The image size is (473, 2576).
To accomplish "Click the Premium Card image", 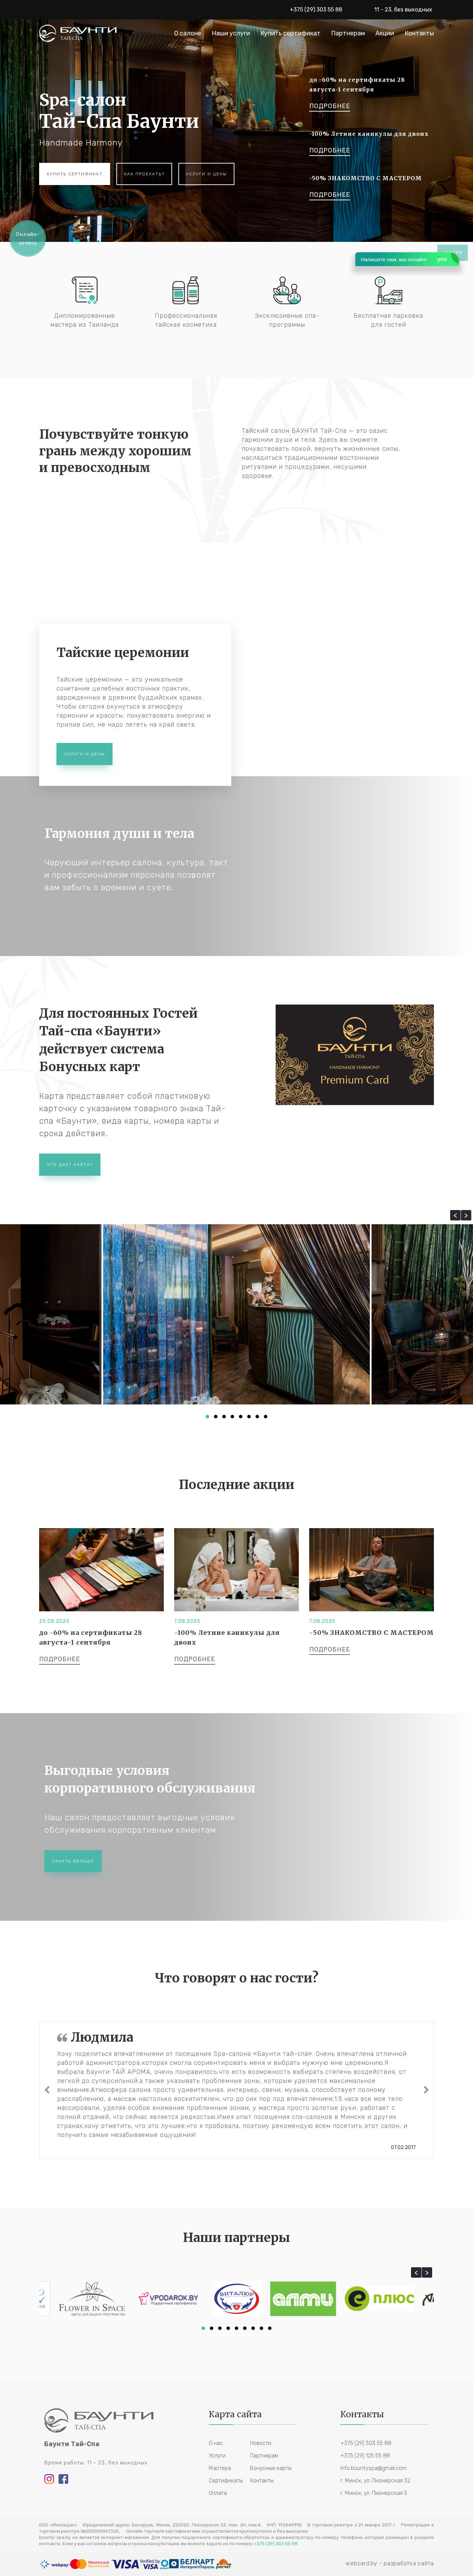I will 354,1054.
